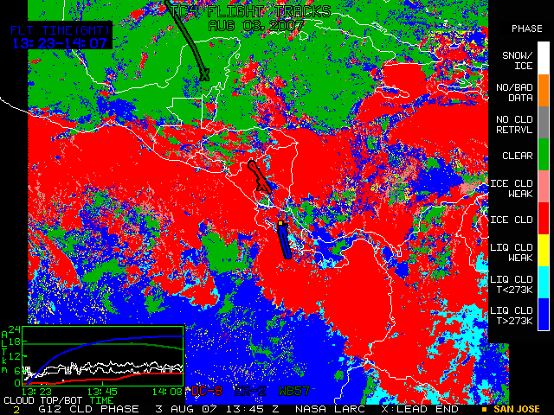Click the WB57 aircraft label
554x415 pixels.
(x=290, y=392)
